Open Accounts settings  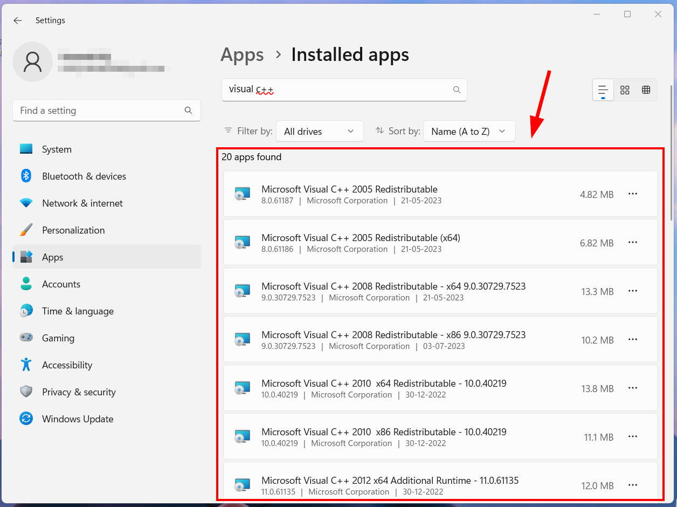click(x=107, y=284)
